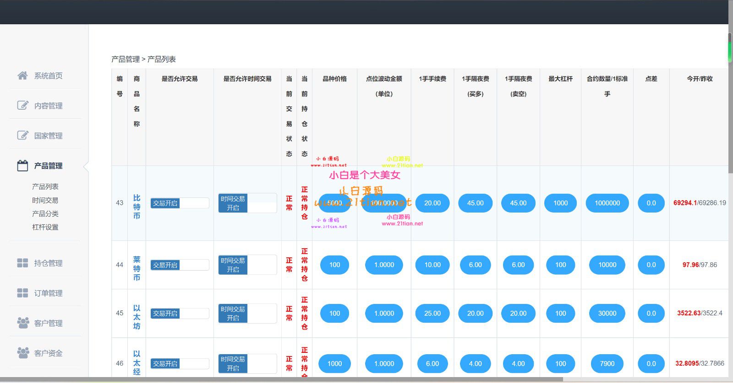This screenshot has width=733, height=383.
Task: Click 以太坊 handling fee pill 25.00
Action: pos(432,313)
